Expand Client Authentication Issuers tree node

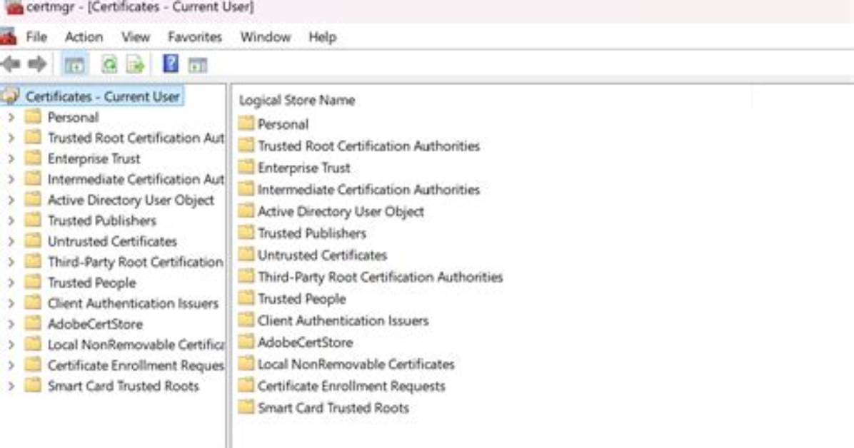(11, 303)
